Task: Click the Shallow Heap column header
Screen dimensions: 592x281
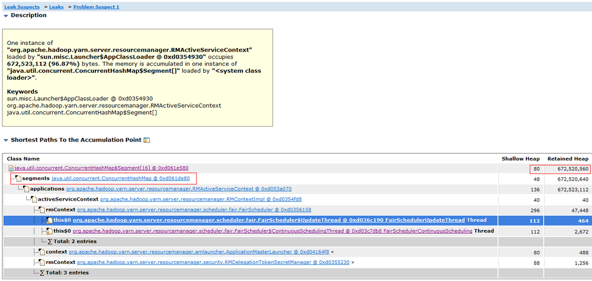Action: (x=521, y=159)
